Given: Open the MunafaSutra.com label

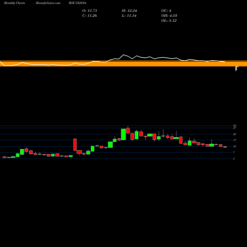Looking at the screenshot, I should 48,3.
